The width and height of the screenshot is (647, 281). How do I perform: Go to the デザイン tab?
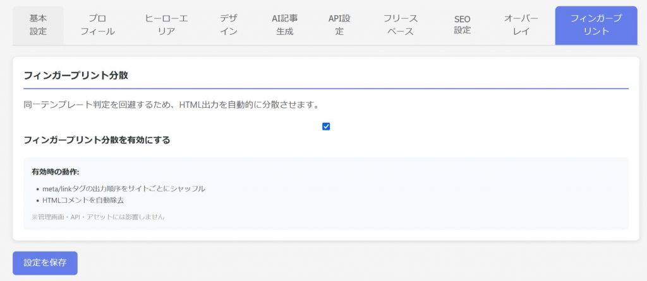[x=229, y=25]
